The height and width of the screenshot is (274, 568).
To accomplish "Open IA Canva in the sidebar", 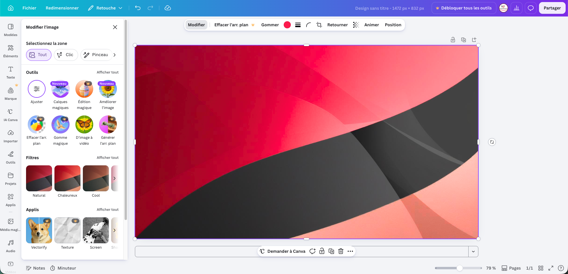I will coord(11,115).
